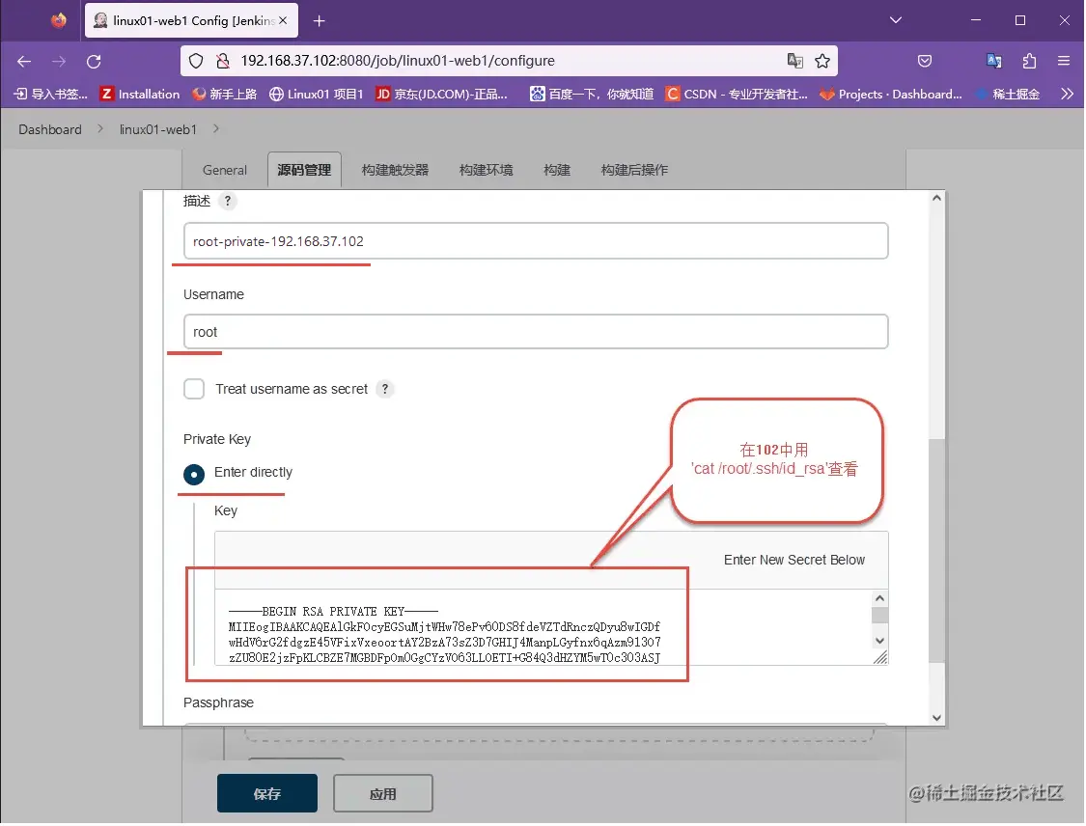Click the browser back arrow
This screenshot has width=1086, height=826.
click(x=24, y=62)
